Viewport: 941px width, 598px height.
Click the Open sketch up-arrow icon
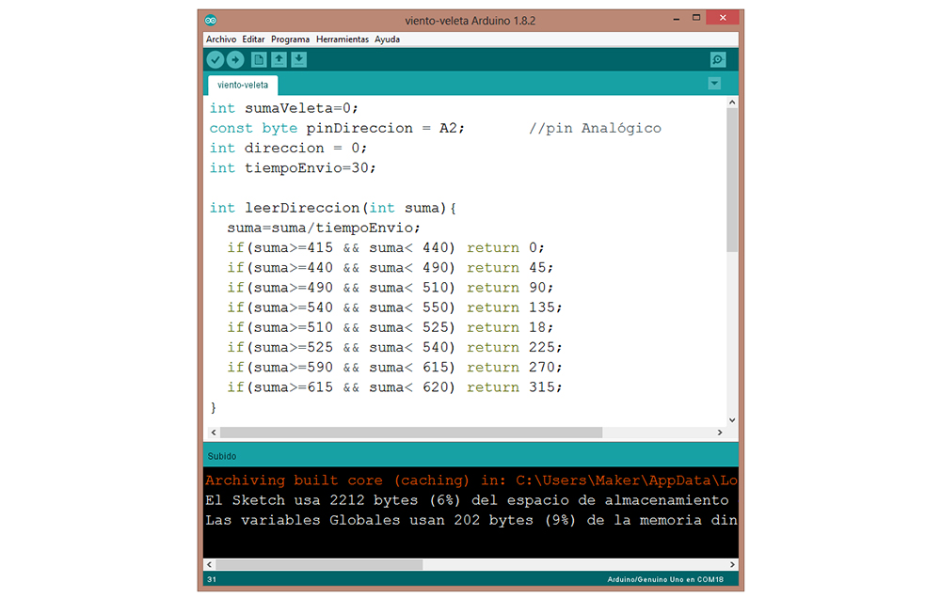coord(279,60)
